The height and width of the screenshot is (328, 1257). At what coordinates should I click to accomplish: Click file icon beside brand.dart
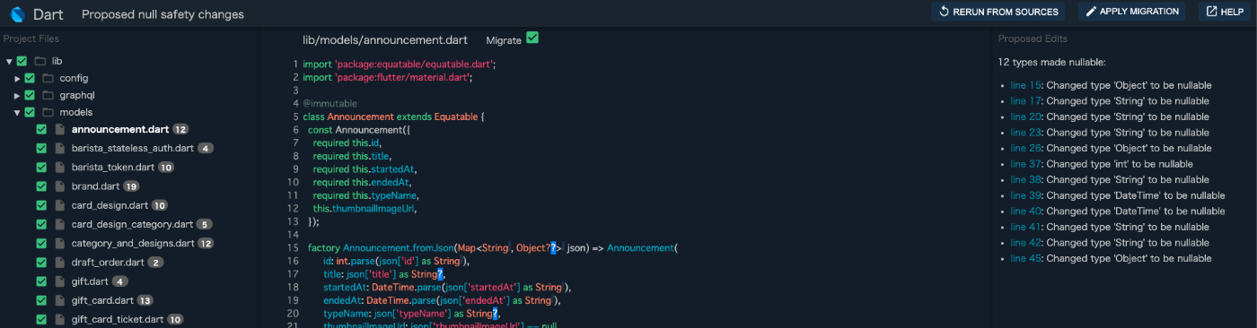click(60, 186)
